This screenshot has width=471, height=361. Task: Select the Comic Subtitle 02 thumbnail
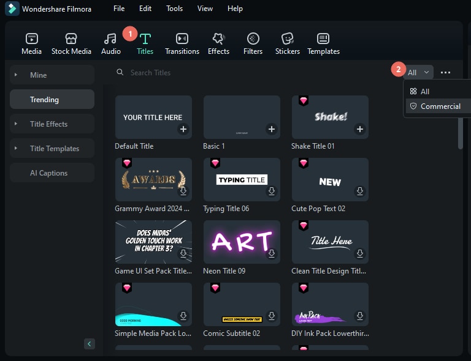click(x=242, y=304)
